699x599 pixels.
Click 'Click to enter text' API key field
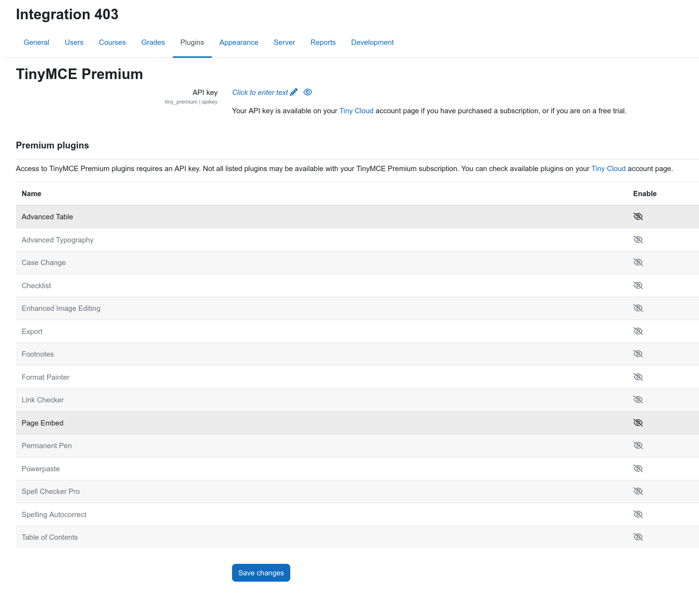point(260,93)
